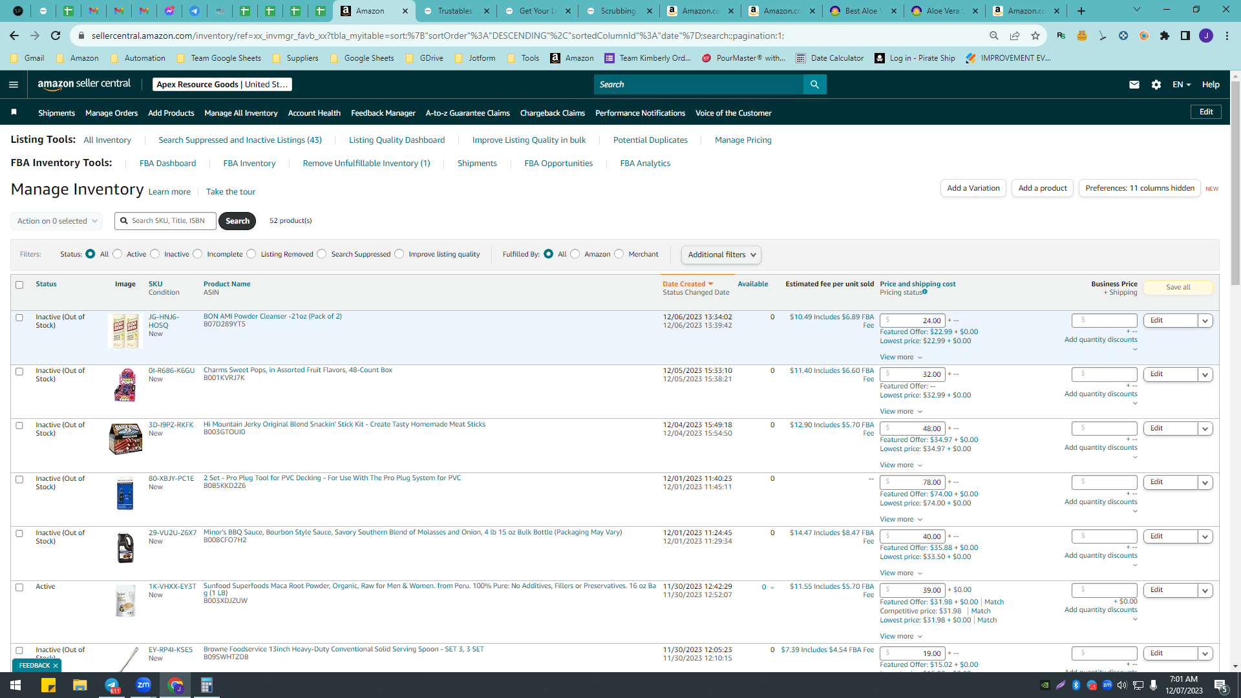1241x698 pixels.
Task: Open the Windows notification center icon
Action: click(x=1220, y=686)
